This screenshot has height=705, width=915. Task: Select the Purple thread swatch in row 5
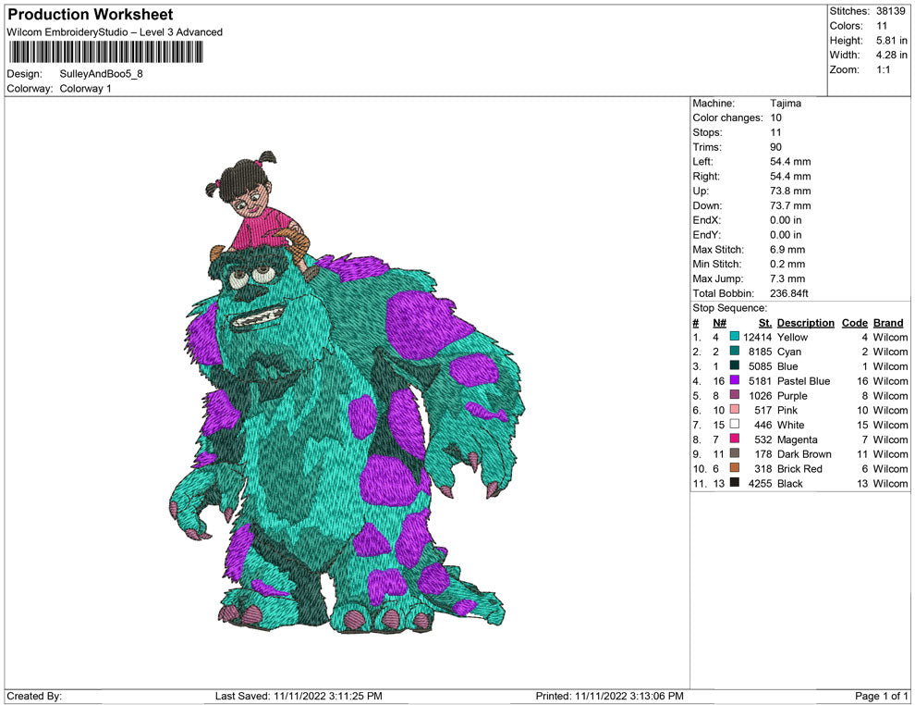point(735,395)
